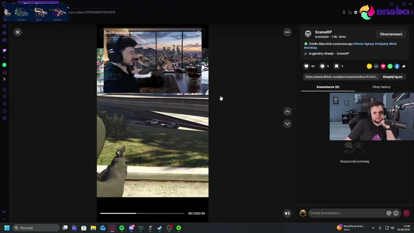The height and width of the screenshot is (233, 414).
Task: Open Steam from the taskbar
Action: click(x=159, y=228)
